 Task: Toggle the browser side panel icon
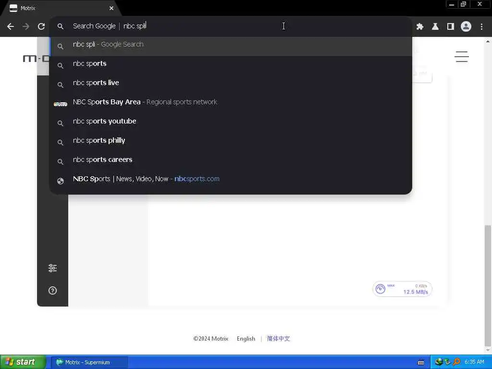point(451,27)
